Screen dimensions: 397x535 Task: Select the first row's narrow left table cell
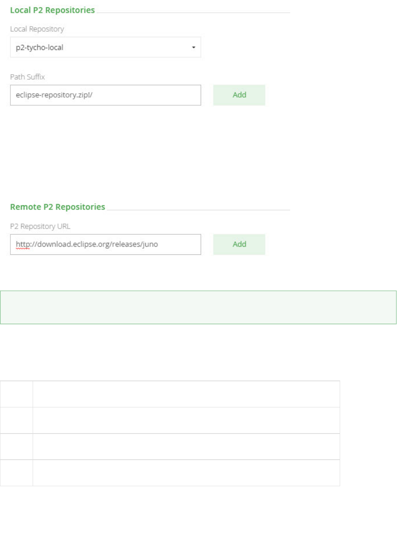click(17, 394)
